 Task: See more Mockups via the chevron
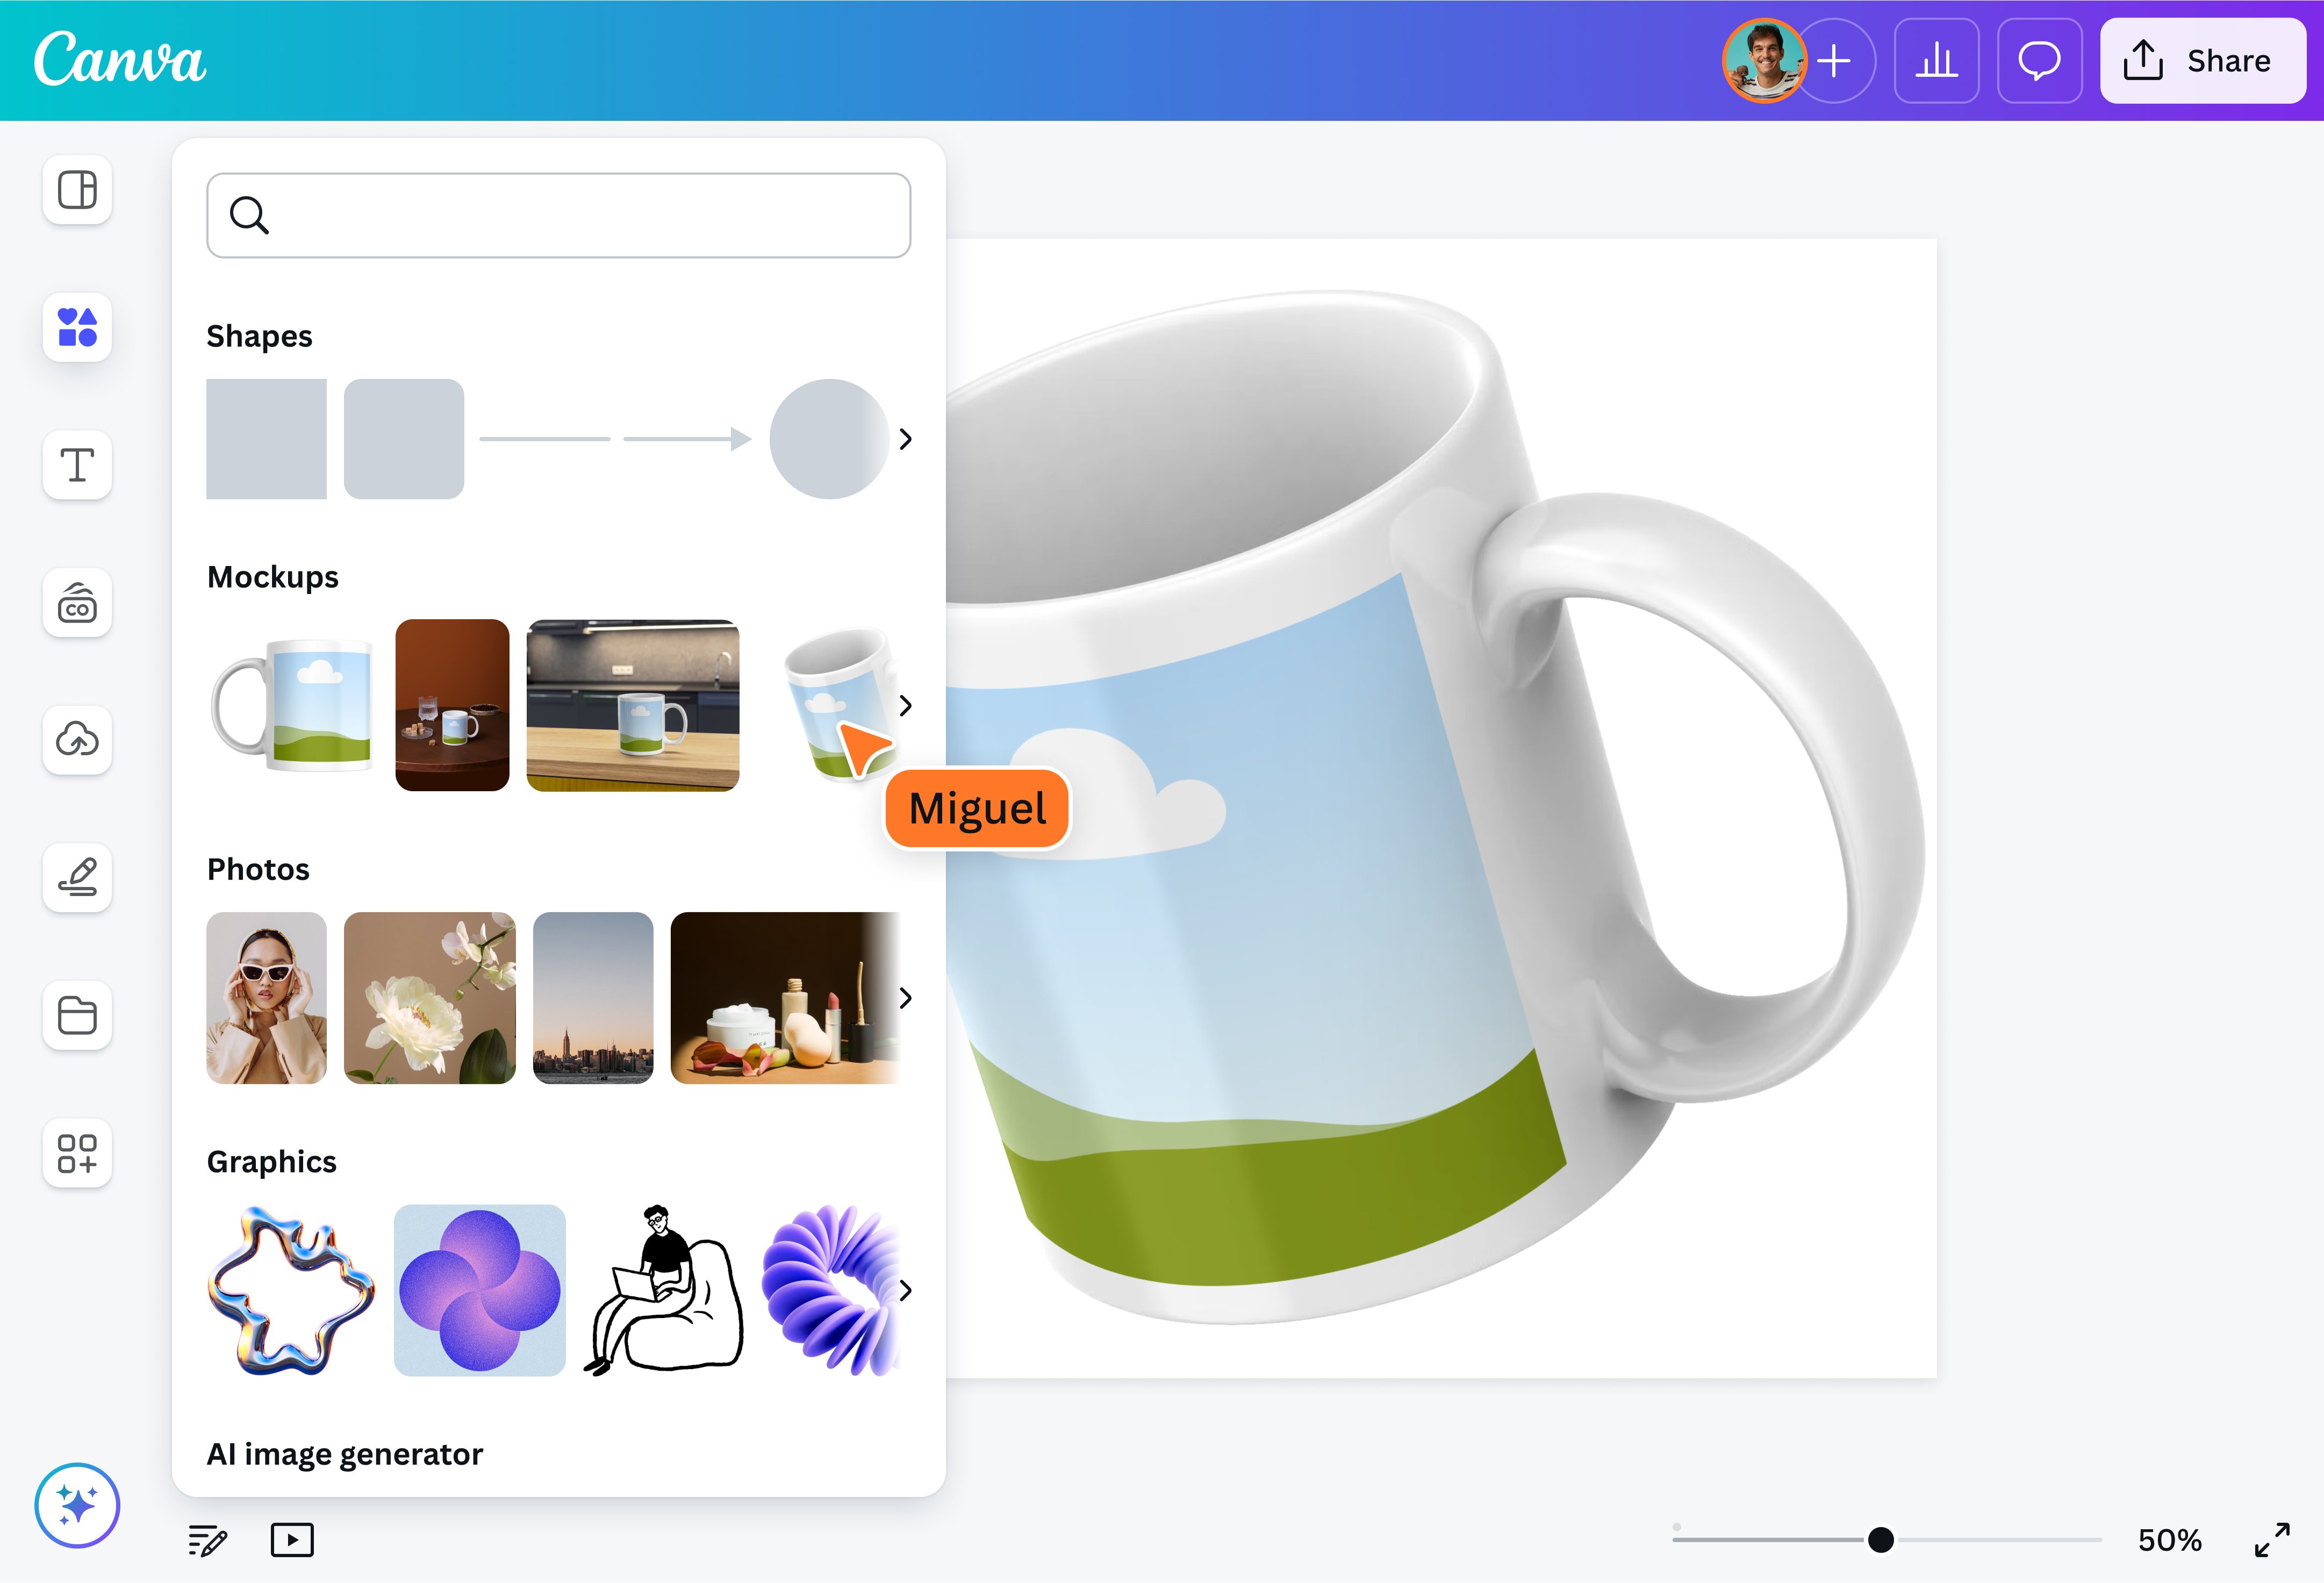pos(907,705)
